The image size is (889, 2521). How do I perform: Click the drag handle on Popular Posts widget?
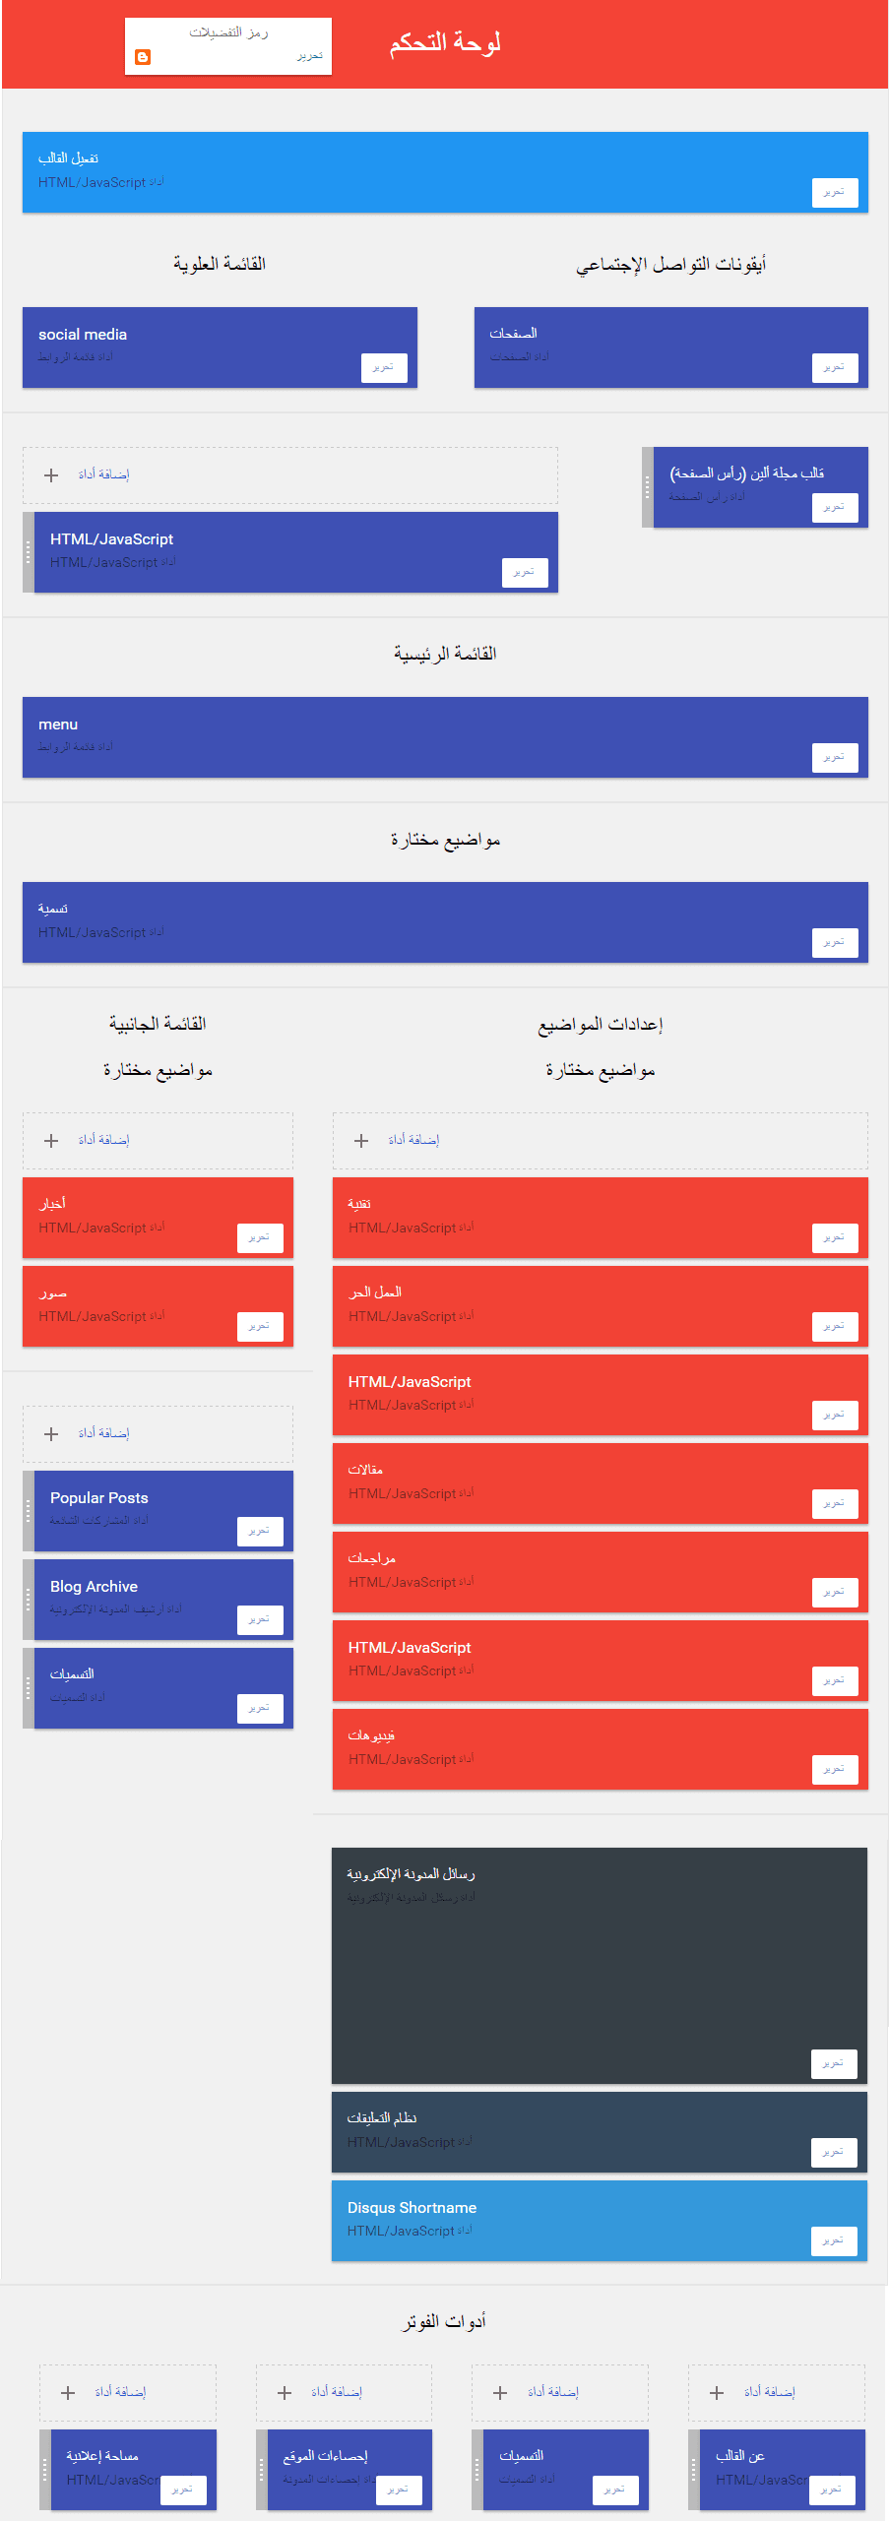tap(27, 1511)
